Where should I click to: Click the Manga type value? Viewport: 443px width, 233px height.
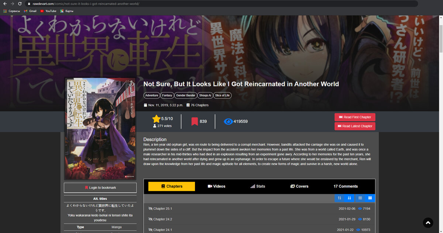click(x=117, y=227)
